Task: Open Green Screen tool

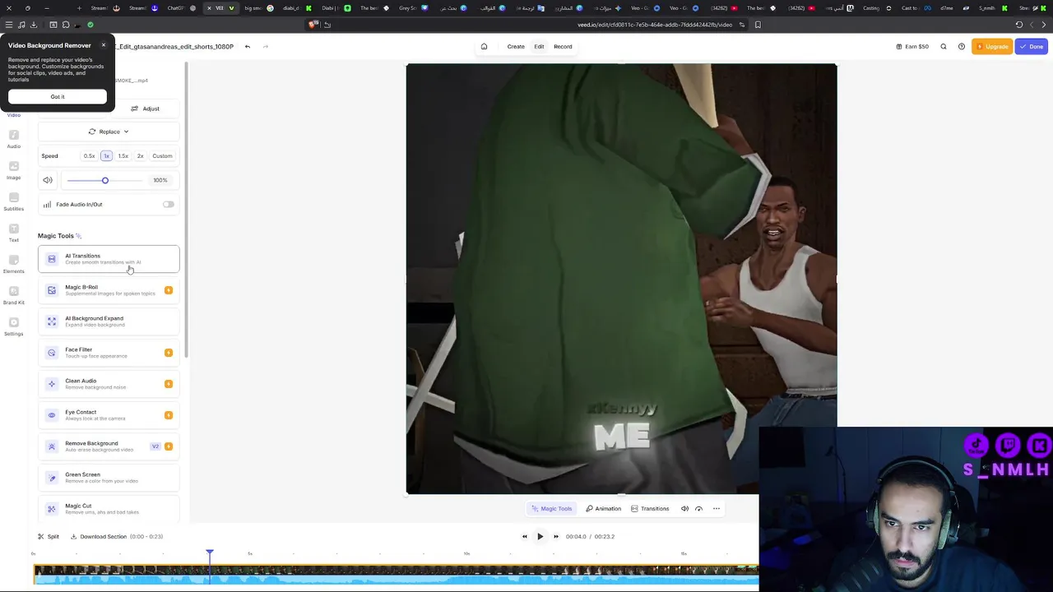Action: pos(109,478)
